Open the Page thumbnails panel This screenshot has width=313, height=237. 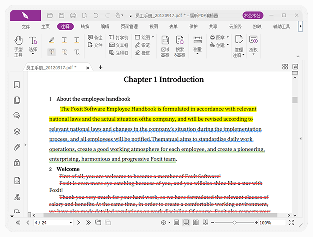click(x=17, y=100)
